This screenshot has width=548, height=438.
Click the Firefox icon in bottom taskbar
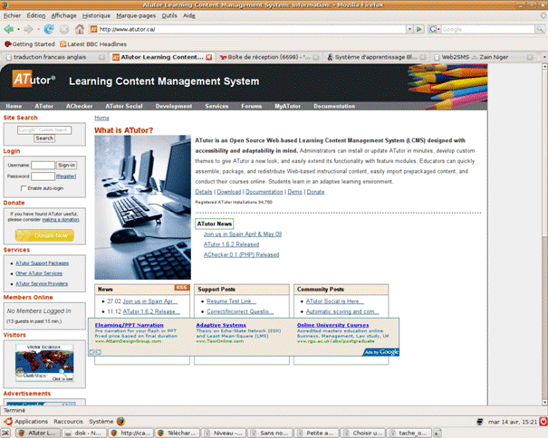pos(123,421)
